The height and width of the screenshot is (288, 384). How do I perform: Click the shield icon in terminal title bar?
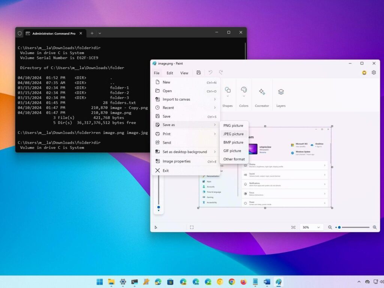(19, 33)
